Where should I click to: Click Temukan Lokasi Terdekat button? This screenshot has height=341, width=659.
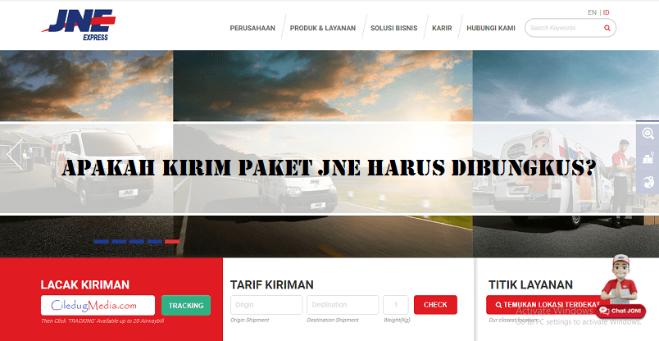click(543, 305)
